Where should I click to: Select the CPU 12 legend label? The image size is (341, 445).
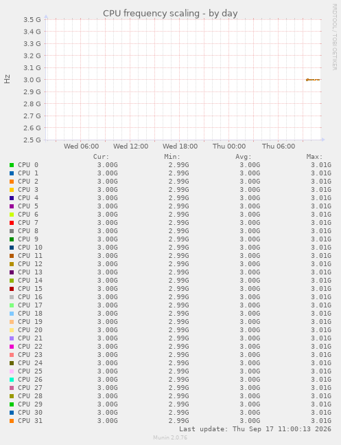point(30,264)
